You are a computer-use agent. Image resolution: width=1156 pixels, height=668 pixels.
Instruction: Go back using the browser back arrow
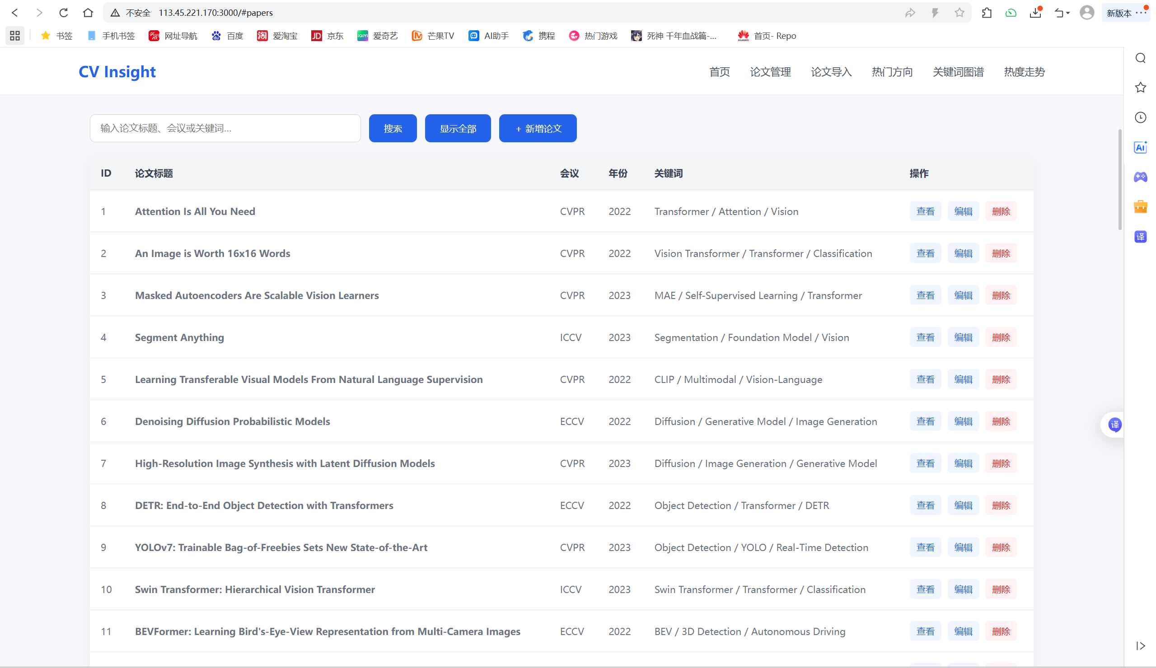pos(14,12)
